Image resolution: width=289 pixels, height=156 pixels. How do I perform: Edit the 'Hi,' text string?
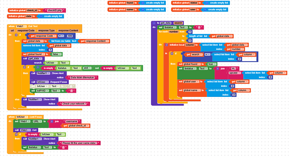tap(233, 68)
